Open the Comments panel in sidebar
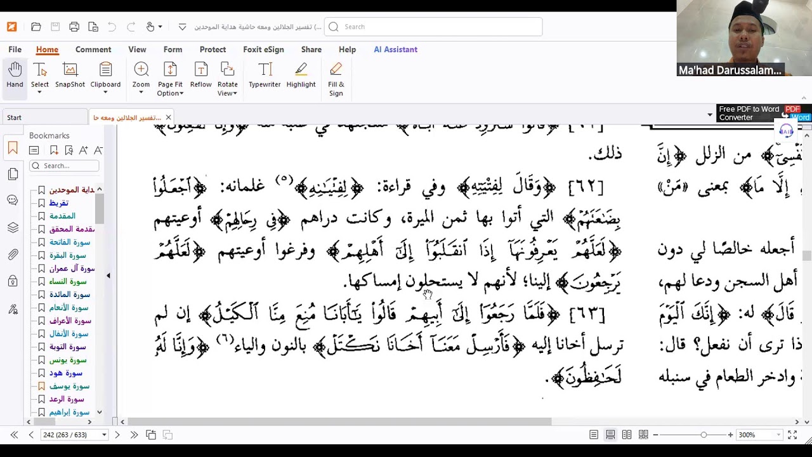This screenshot has height=457, width=812. coord(13,200)
